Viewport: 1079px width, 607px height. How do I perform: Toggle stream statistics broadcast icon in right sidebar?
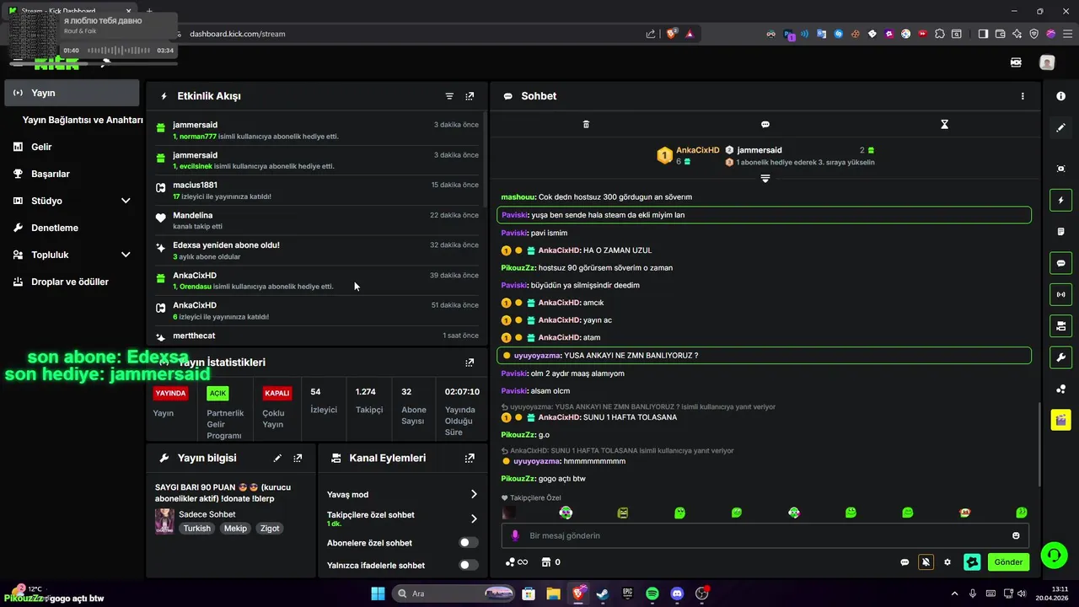click(x=1060, y=294)
